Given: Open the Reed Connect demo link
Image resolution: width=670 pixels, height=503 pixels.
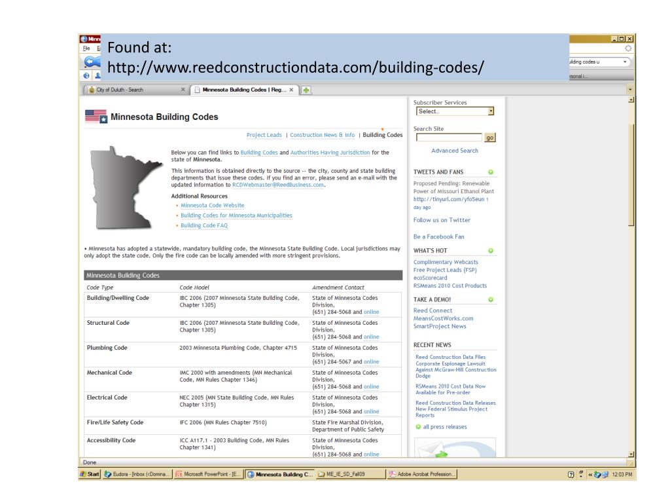Looking at the screenshot, I should coord(432,310).
